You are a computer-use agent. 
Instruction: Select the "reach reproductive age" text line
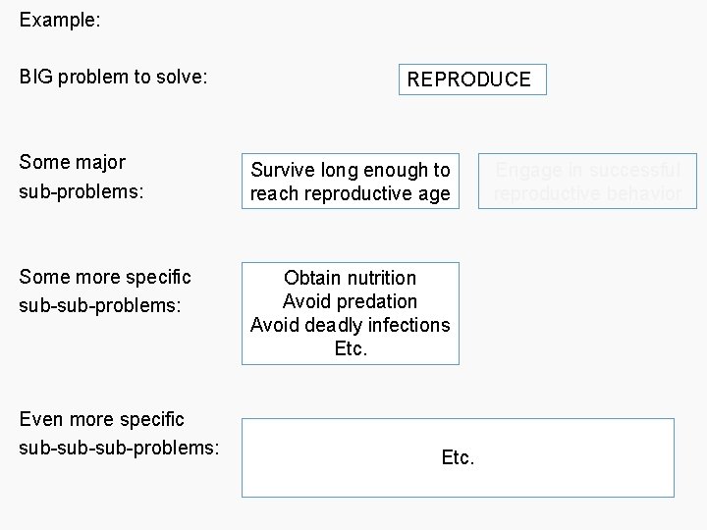pyautogui.click(x=350, y=194)
